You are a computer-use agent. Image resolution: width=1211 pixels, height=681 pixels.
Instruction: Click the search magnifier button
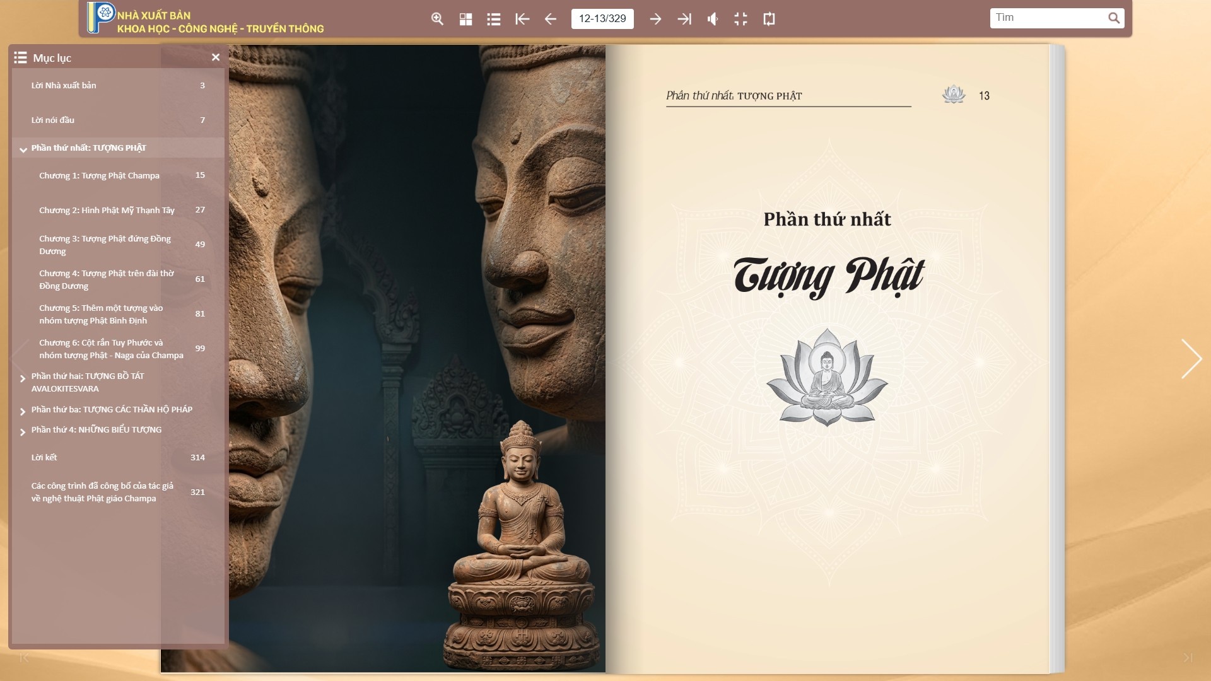tap(1114, 18)
